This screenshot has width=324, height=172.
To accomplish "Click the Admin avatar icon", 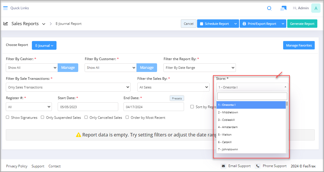I will pos(316,8).
